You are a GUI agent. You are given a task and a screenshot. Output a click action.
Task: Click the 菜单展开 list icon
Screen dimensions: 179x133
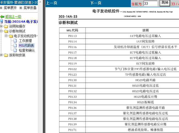pos(1,8)
